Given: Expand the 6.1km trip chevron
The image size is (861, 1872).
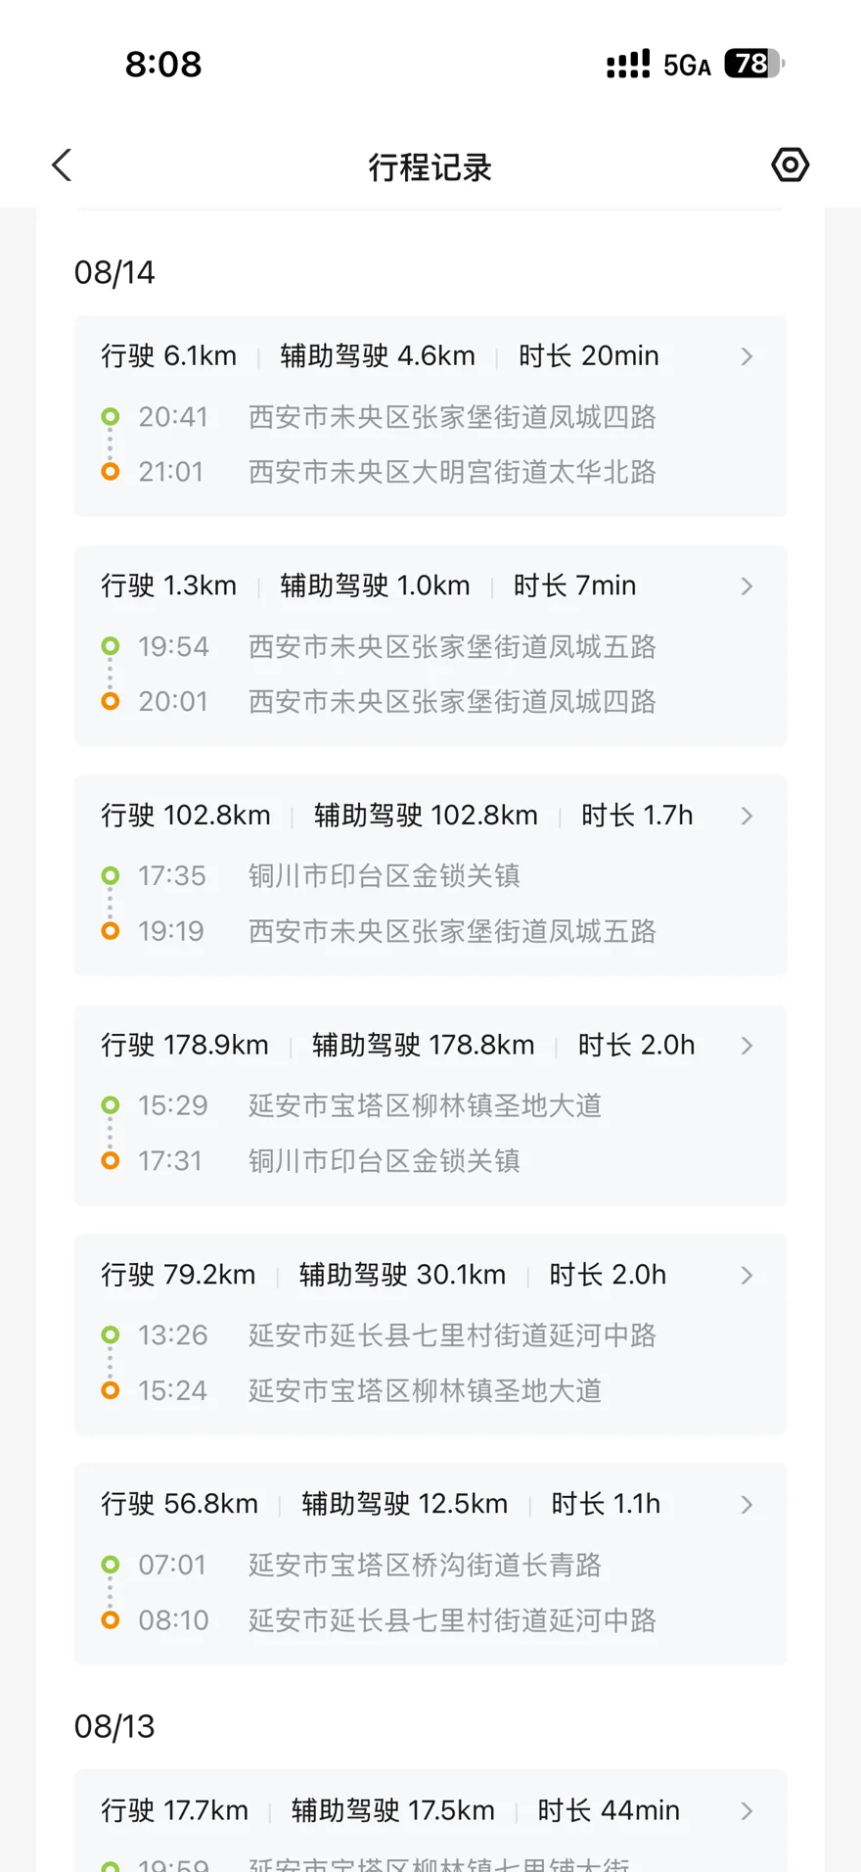Looking at the screenshot, I should tap(747, 356).
